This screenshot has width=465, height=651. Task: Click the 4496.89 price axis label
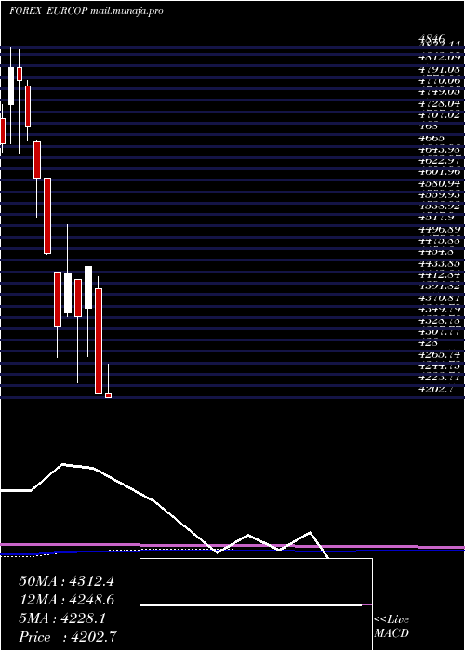tap(440, 229)
